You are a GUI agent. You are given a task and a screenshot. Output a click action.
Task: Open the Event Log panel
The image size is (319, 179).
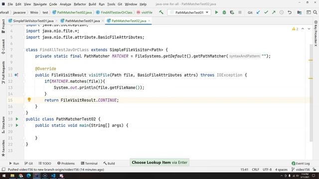(x=301, y=163)
